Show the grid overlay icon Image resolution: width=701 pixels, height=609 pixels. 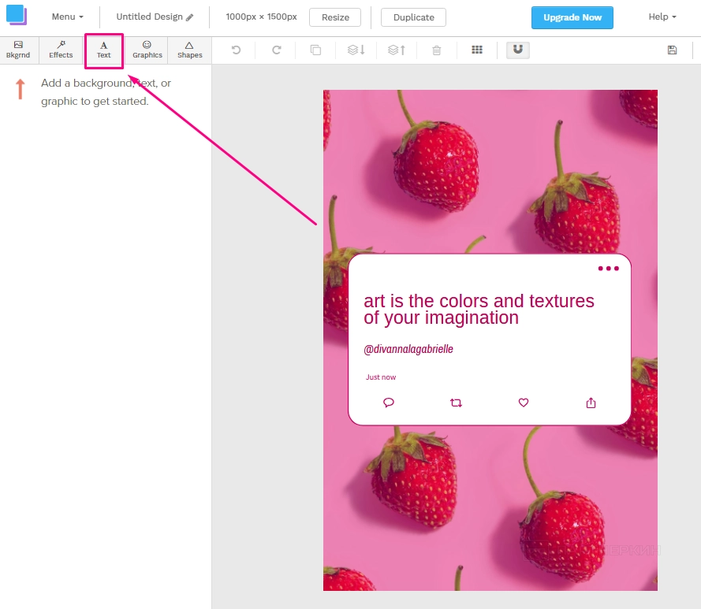click(x=477, y=50)
